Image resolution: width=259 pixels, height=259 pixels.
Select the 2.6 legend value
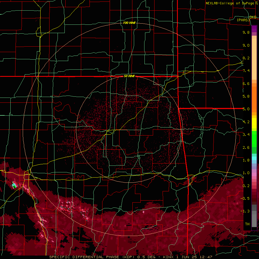[246, 148]
